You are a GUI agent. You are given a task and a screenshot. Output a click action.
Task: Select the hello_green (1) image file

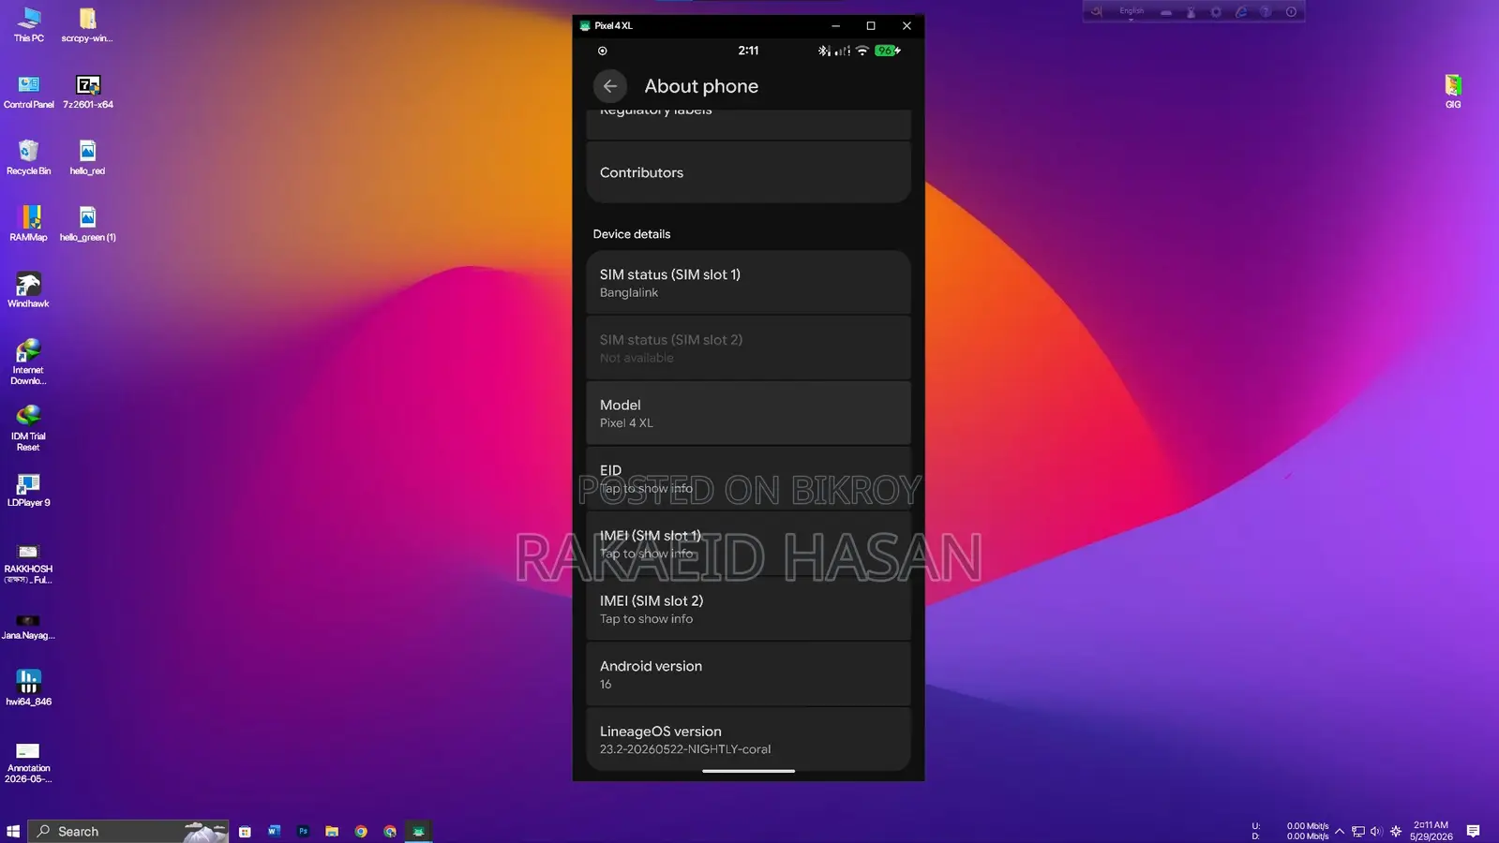coord(88,224)
